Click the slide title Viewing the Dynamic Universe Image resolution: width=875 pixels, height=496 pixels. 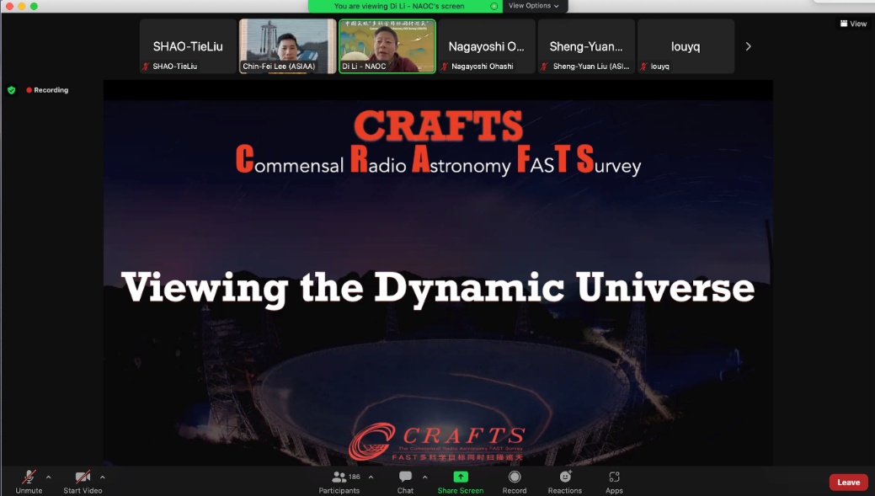coord(438,289)
